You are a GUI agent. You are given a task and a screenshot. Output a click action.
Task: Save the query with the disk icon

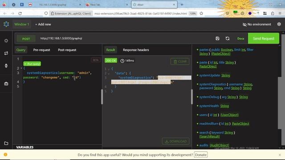click(x=217, y=39)
